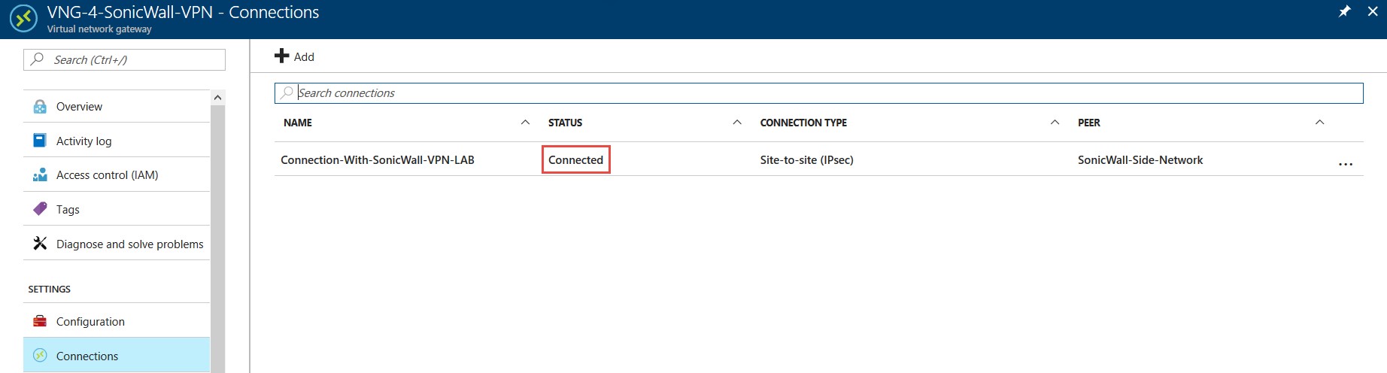Screen dimensions: 1387x373
Task: Click the red toolbox Configuration icon
Action: tap(40, 321)
